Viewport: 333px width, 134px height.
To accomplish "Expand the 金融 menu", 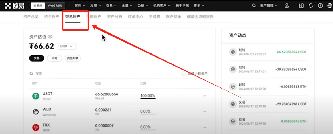I will pos(127,6).
